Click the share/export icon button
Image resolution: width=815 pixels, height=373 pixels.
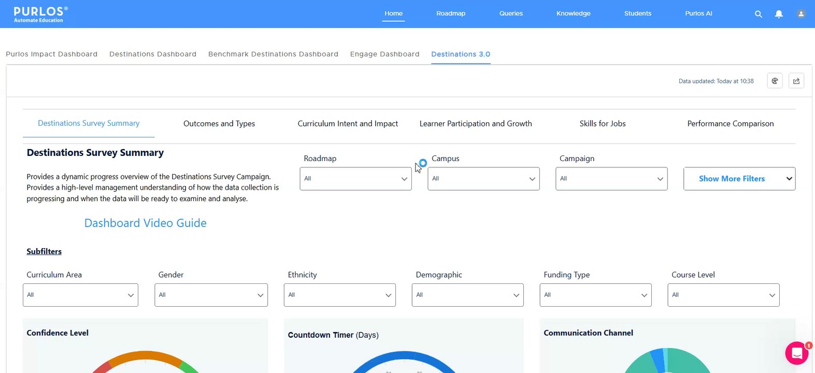796,81
